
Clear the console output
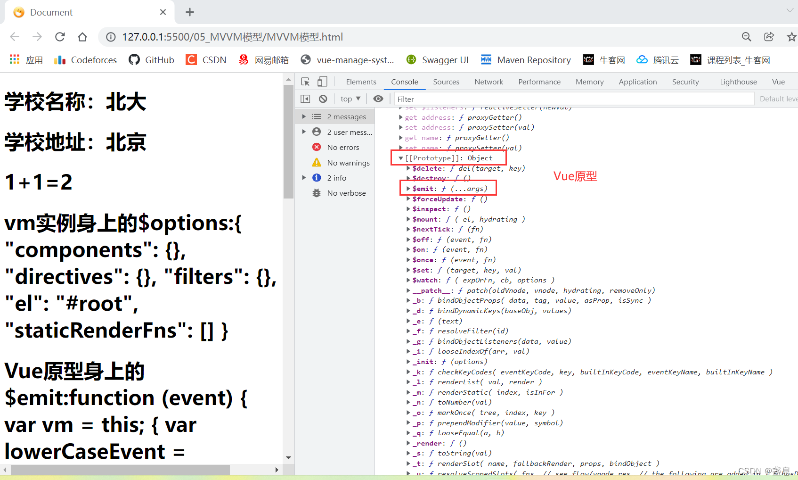(323, 99)
